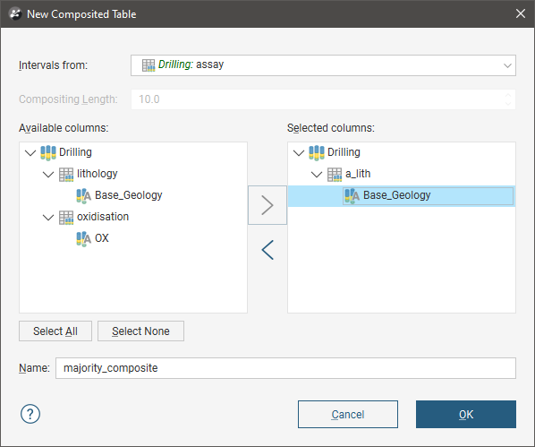Collapse the lithology tree node
The height and width of the screenshot is (447, 535).
tap(48, 175)
